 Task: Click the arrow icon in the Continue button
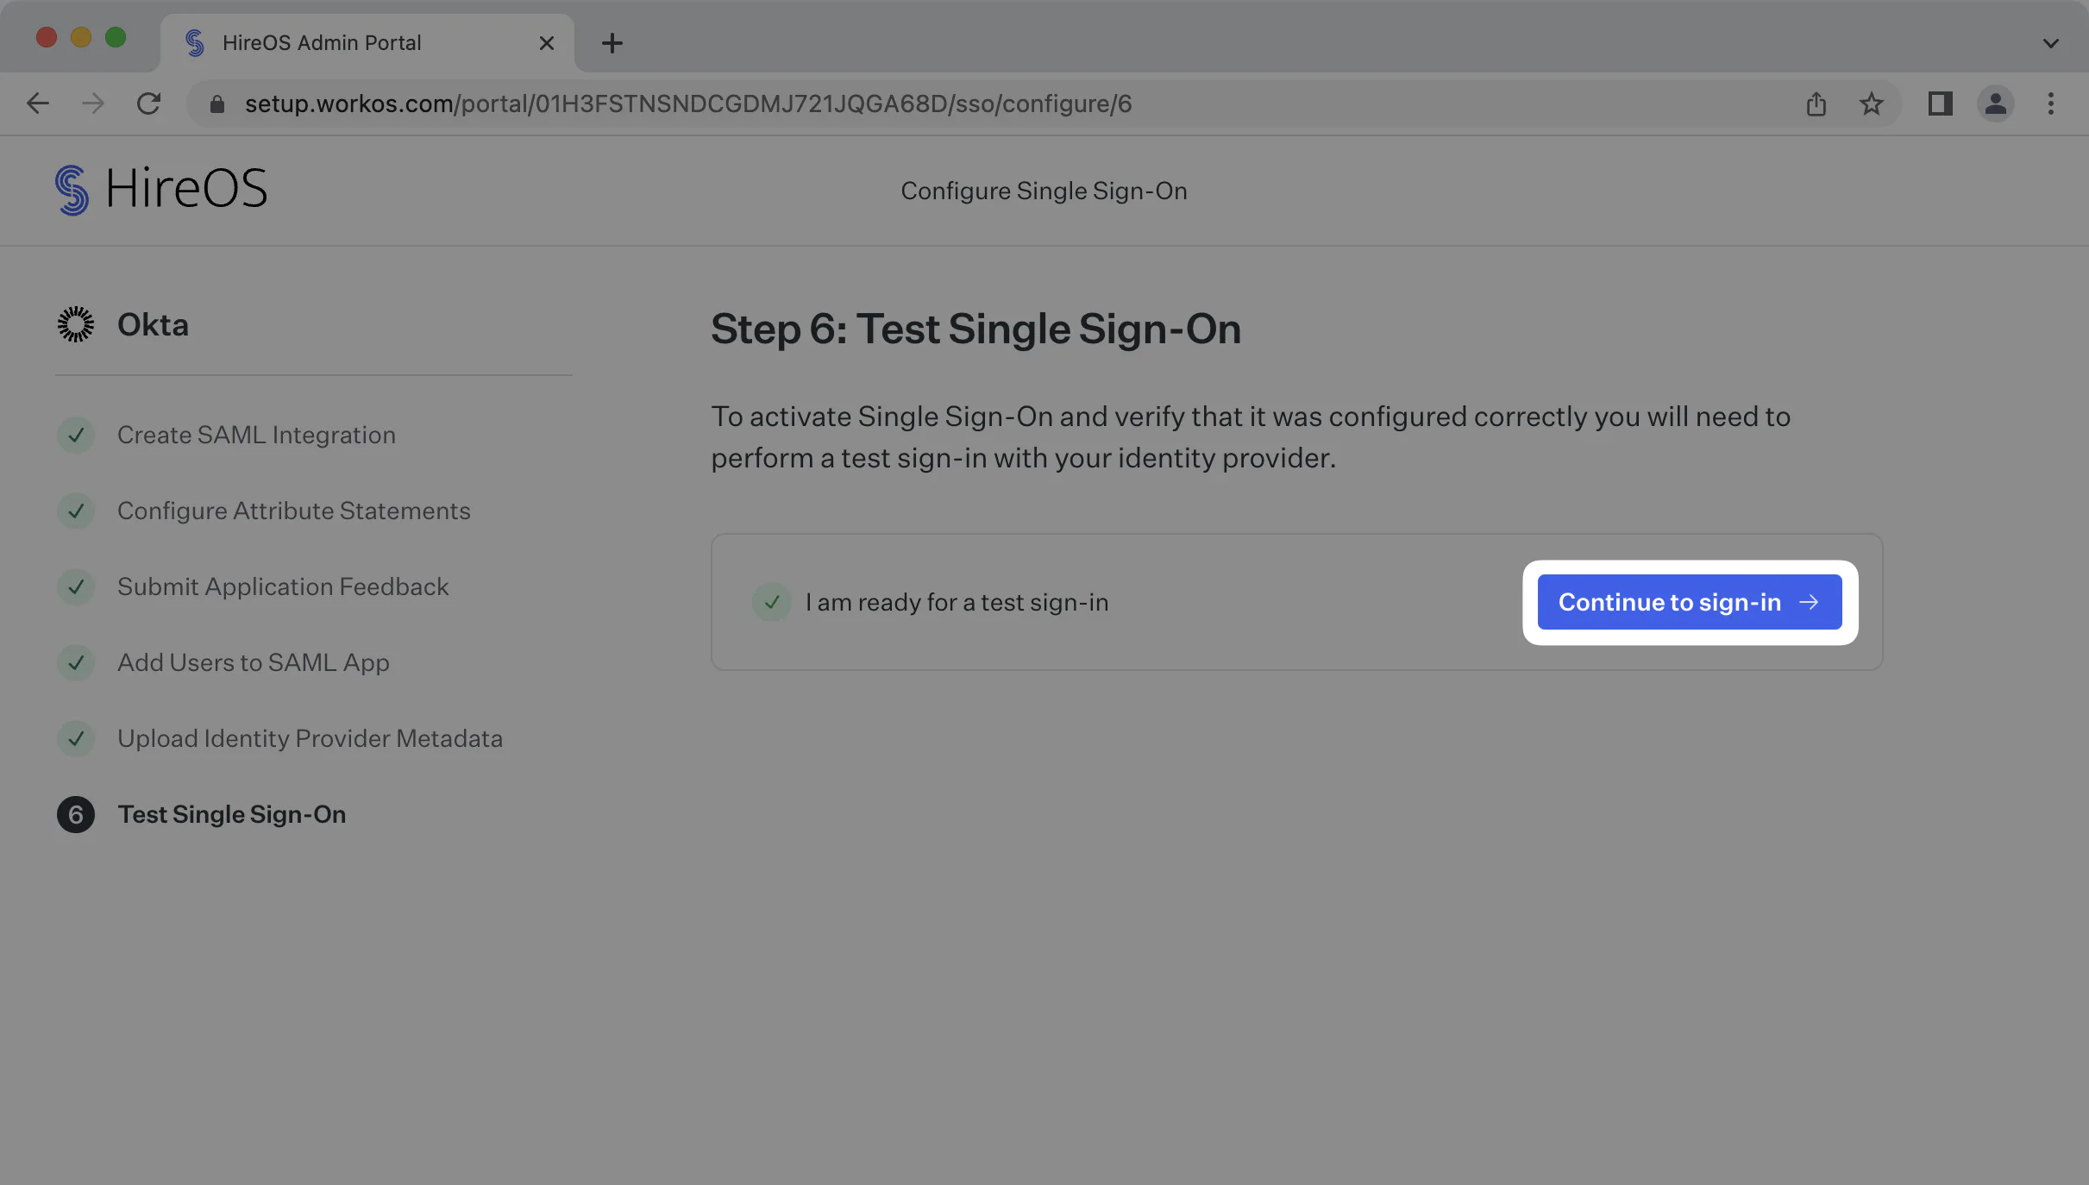click(x=1810, y=602)
